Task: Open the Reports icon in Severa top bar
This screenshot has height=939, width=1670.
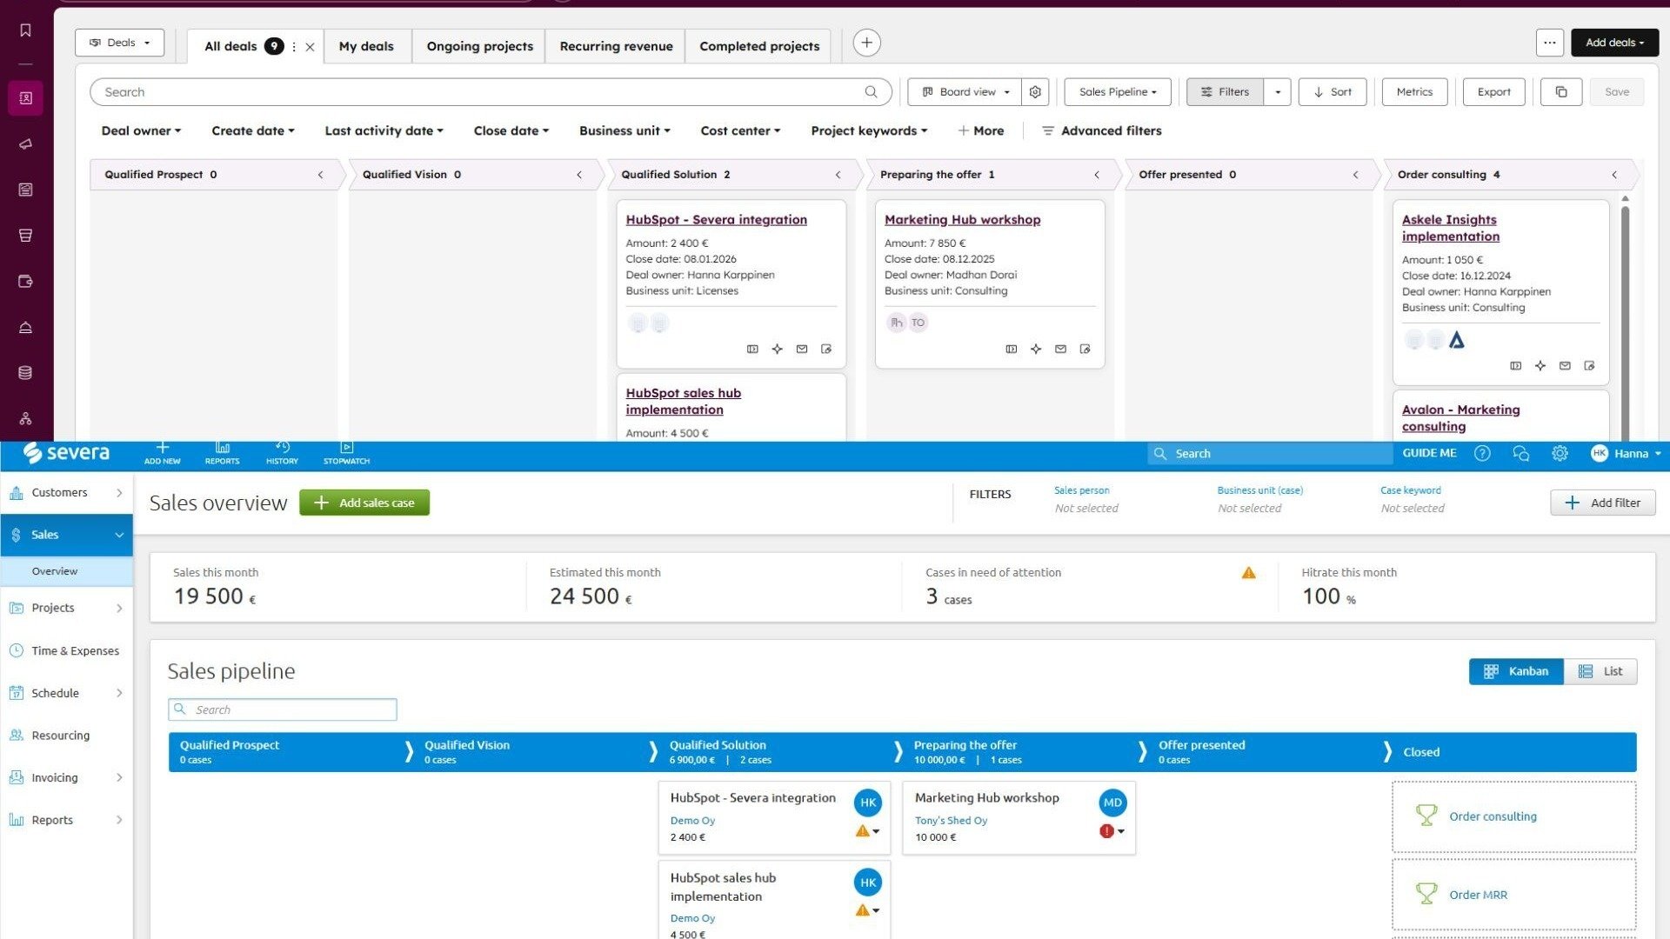Action: tap(222, 453)
